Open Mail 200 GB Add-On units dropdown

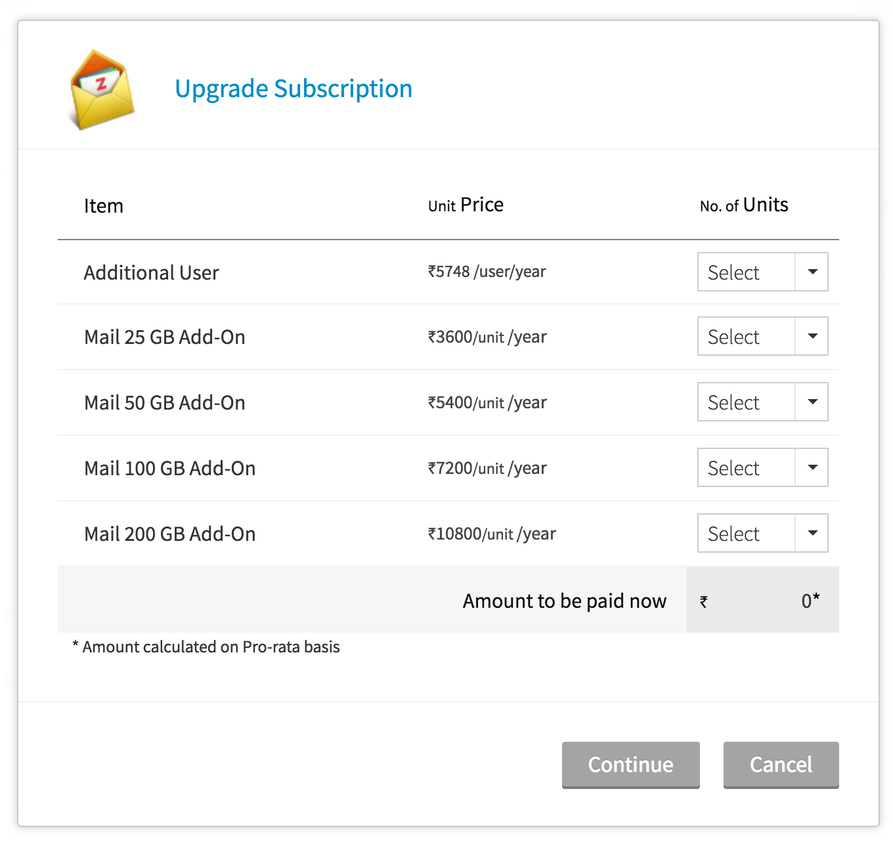pos(762,533)
